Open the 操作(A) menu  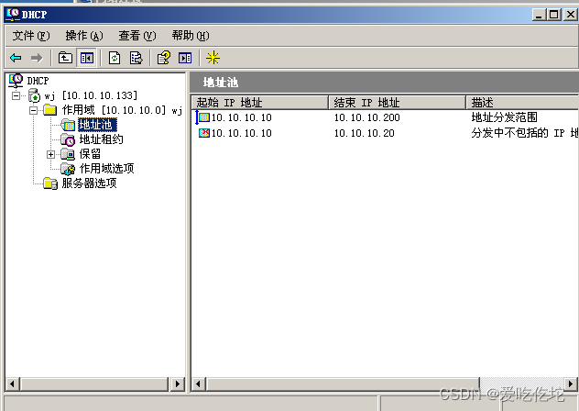point(84,36)
